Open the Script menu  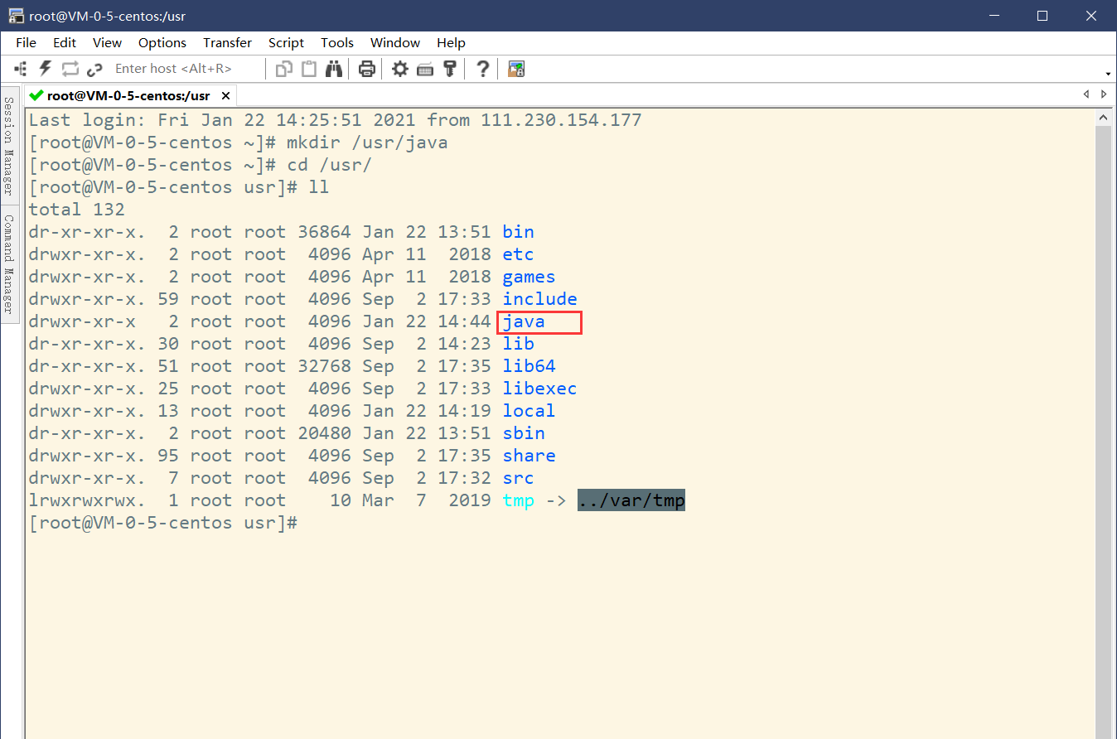coord(286,42)
